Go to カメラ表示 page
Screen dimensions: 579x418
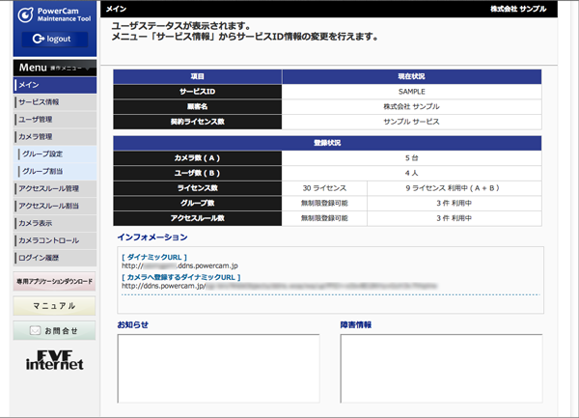tap(54, 223)
